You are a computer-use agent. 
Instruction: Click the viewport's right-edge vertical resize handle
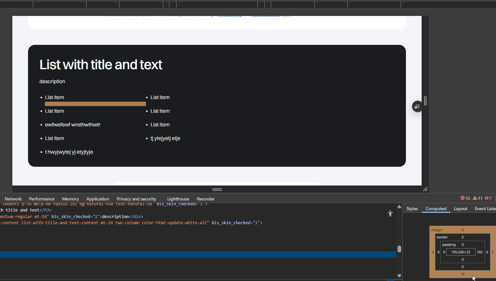(x=425, y=101)
